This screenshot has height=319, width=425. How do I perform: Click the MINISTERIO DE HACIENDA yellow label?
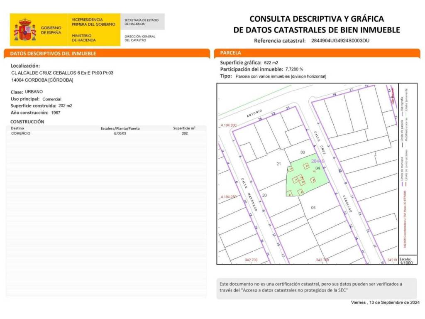point(84,38)
